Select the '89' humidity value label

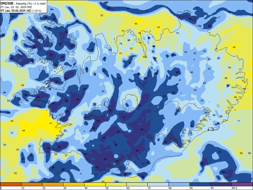[x=110, y=50]
